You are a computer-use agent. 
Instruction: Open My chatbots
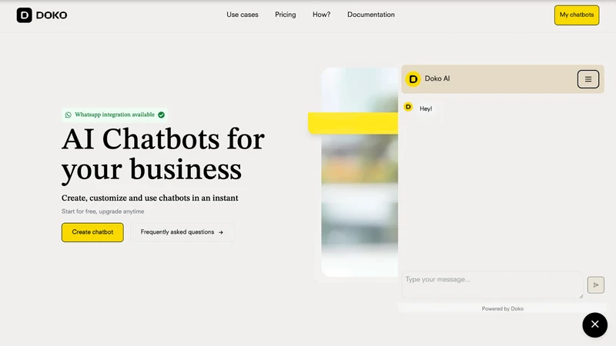[x=576, y=15]
